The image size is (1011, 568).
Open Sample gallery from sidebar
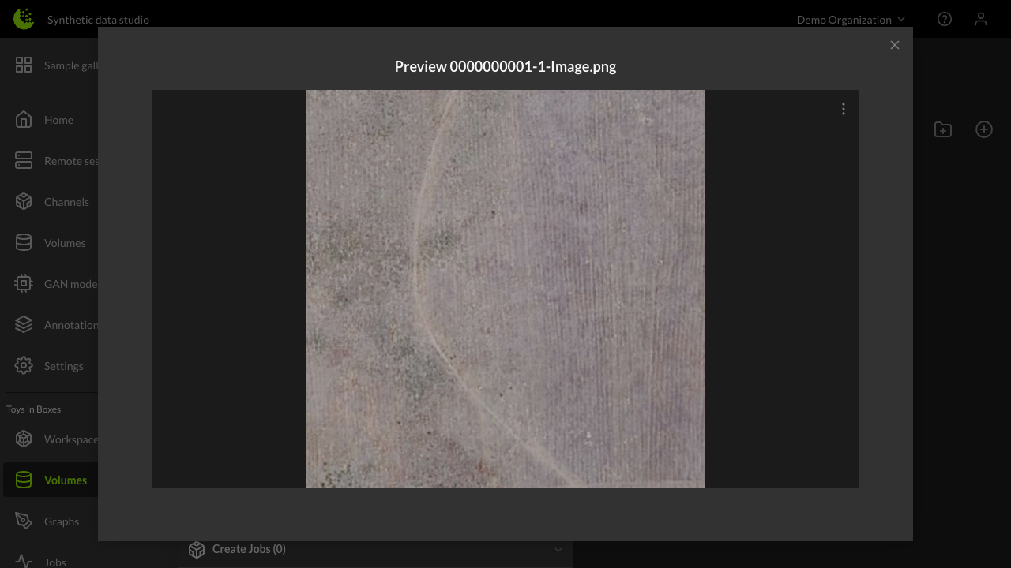55,65
